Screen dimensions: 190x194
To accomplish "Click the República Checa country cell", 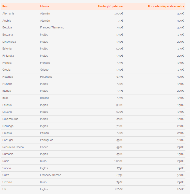I will 13,147.
